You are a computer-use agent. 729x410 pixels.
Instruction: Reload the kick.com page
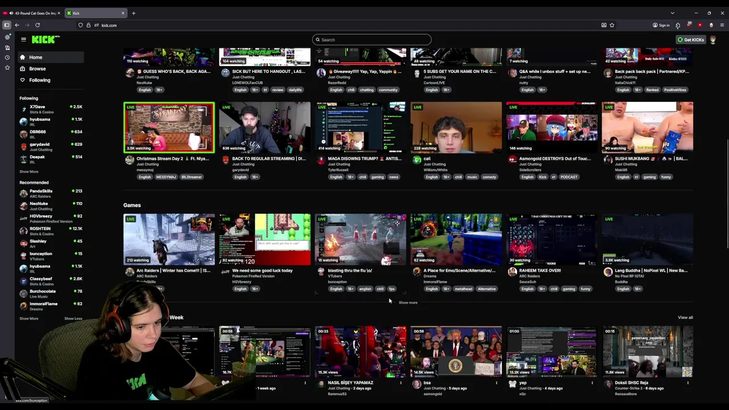[x=38, y=25]
